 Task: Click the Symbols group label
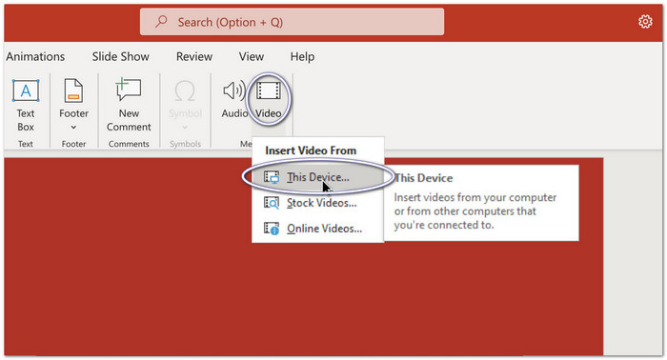185,144
